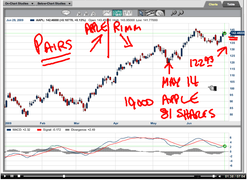Viewport: 247px width, 180px height.
Task: Click the Mar label on the time axis
Action: pyautogui.click(x=77, y=123)
